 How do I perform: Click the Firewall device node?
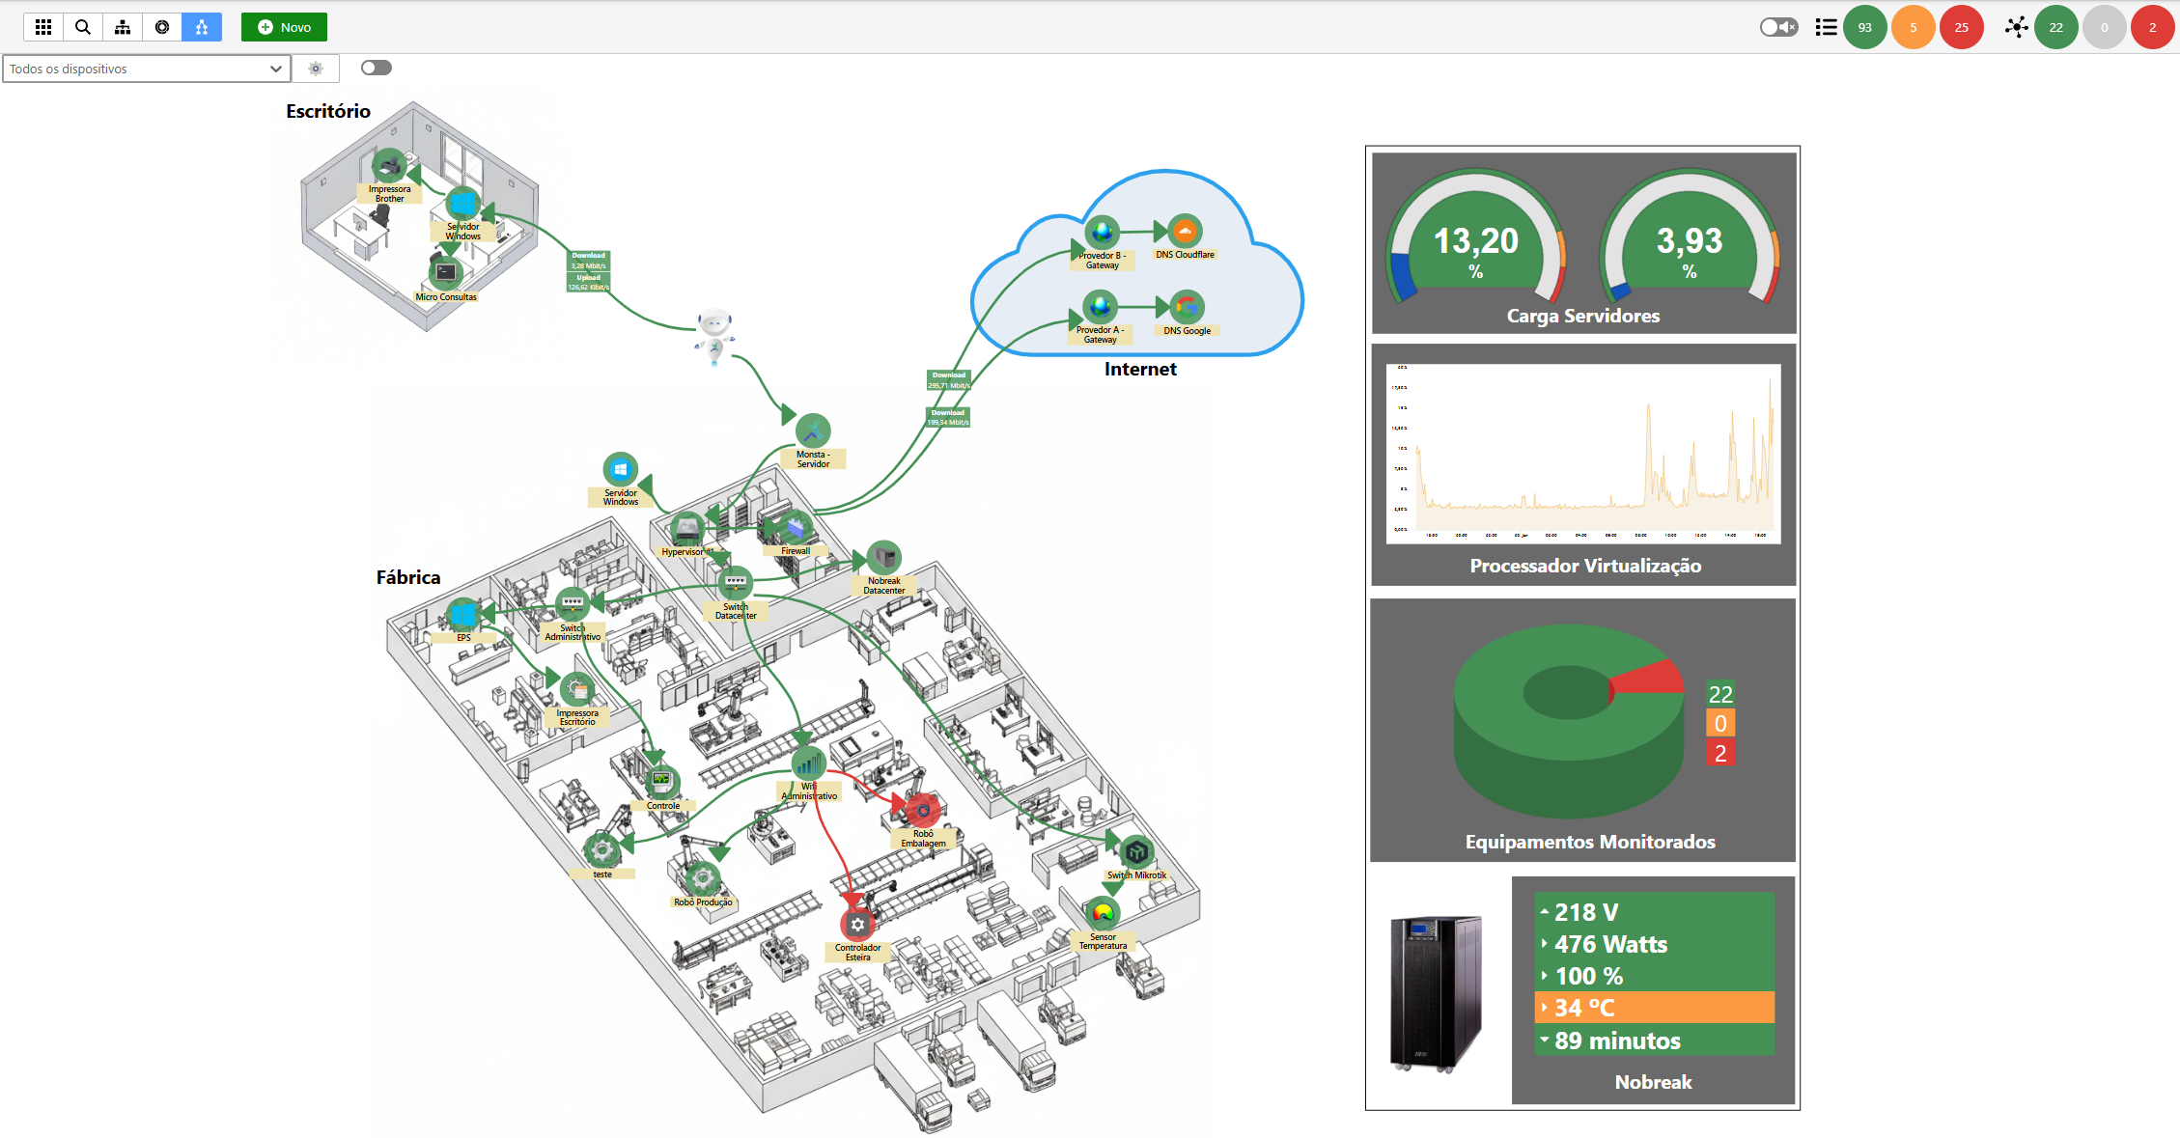coord(796,529)
